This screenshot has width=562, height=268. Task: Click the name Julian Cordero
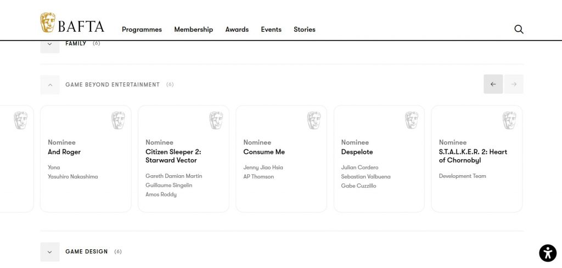point(359,167)
